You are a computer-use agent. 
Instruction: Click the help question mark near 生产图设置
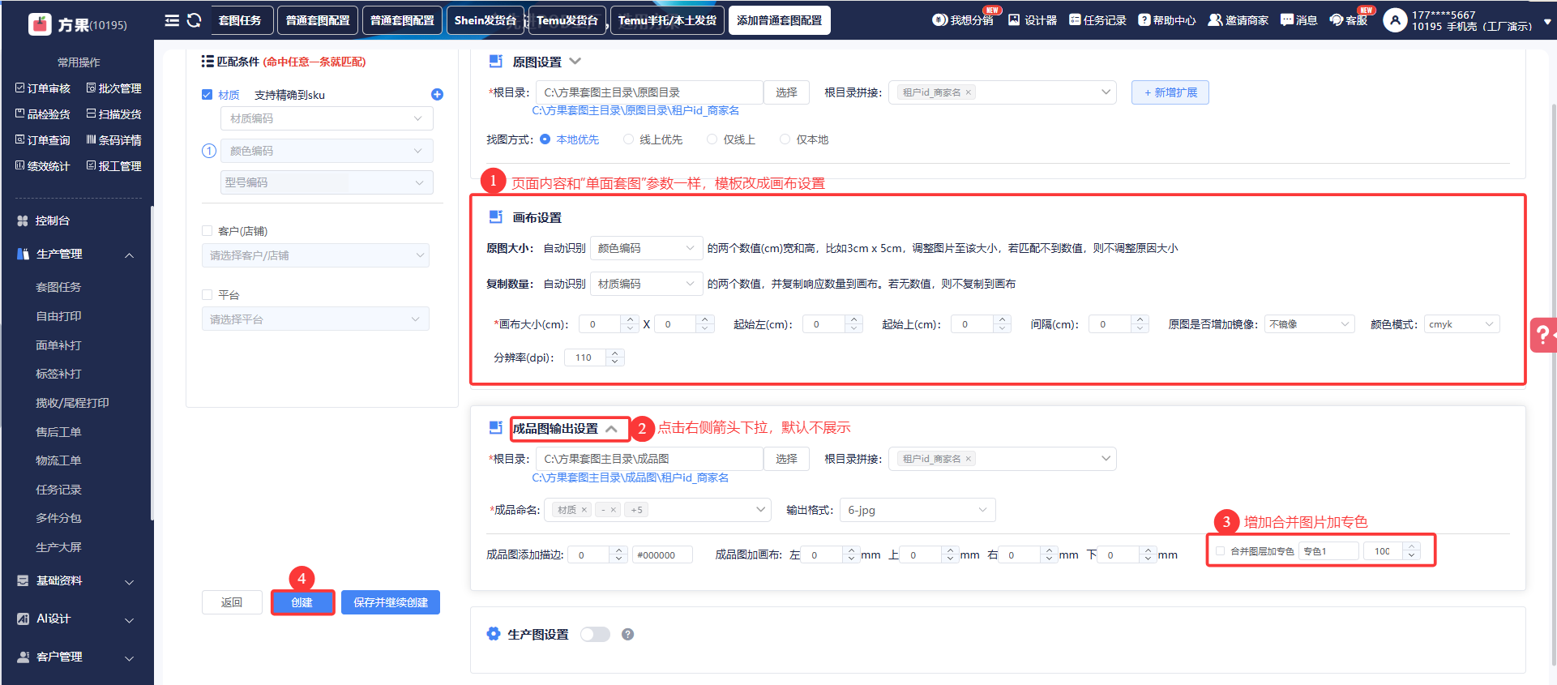[x=627, y=635]
